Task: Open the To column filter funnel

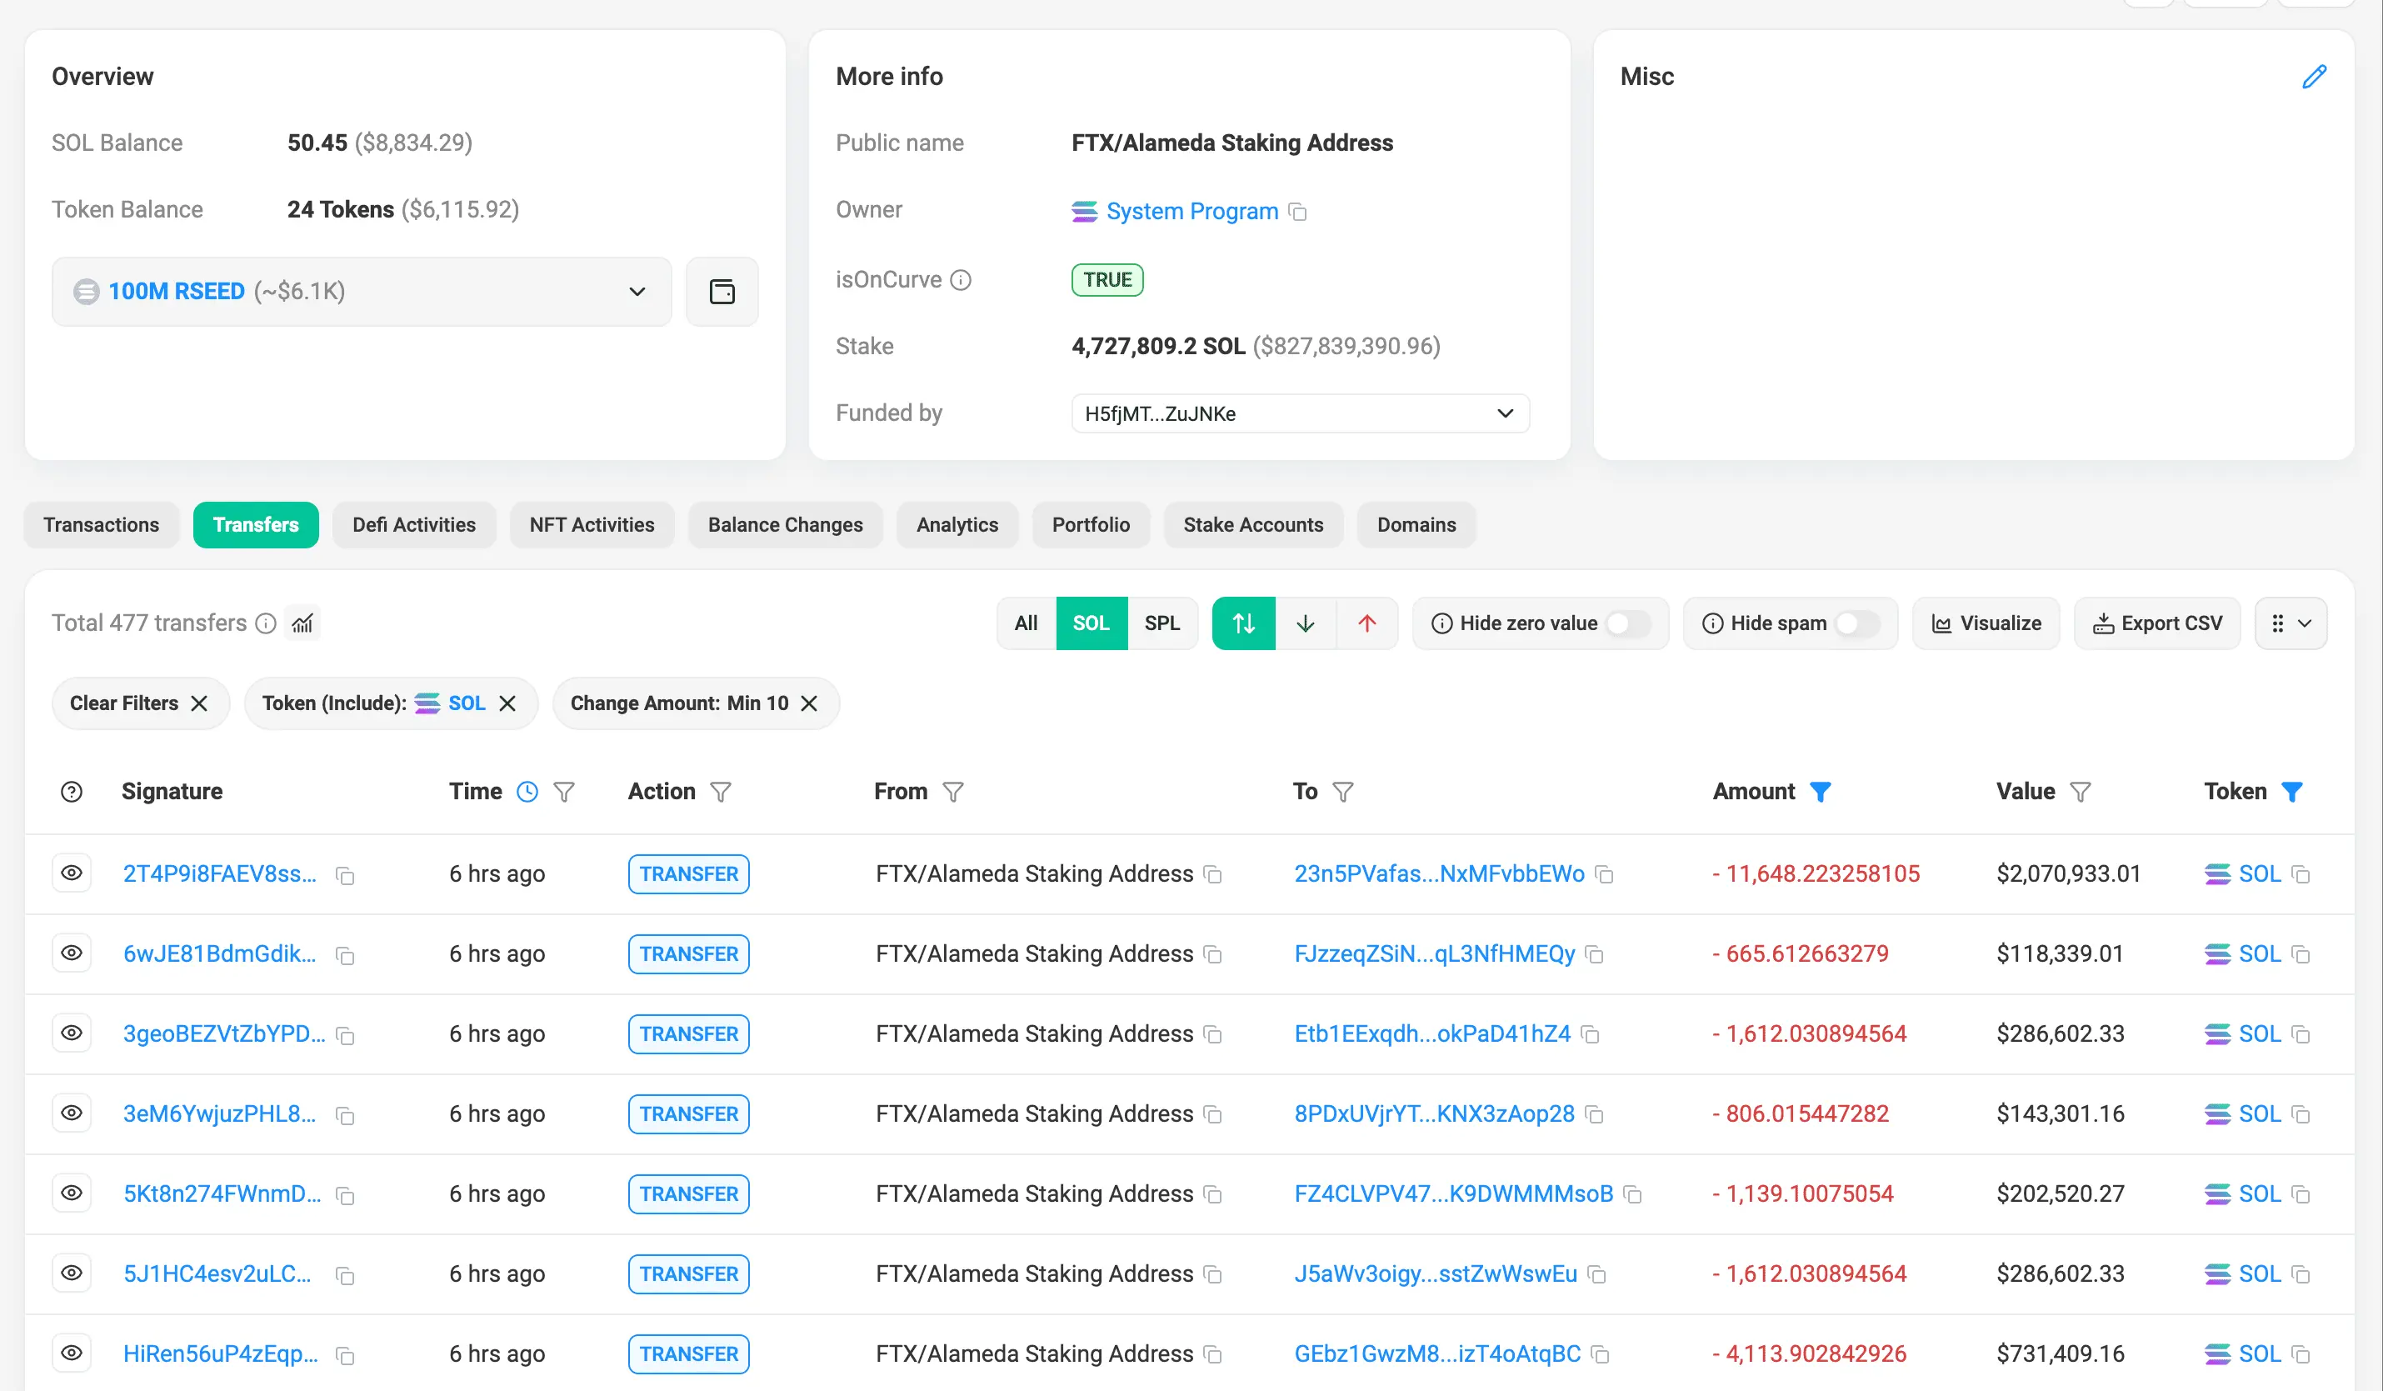Action: click(x=1343, y=792)
